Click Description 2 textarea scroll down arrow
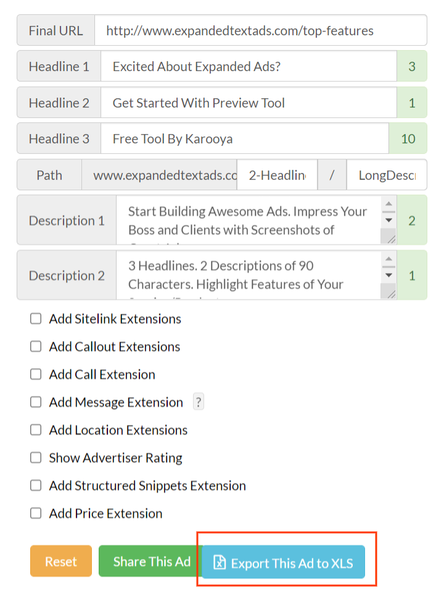444x609 pixels. point(388,275)
